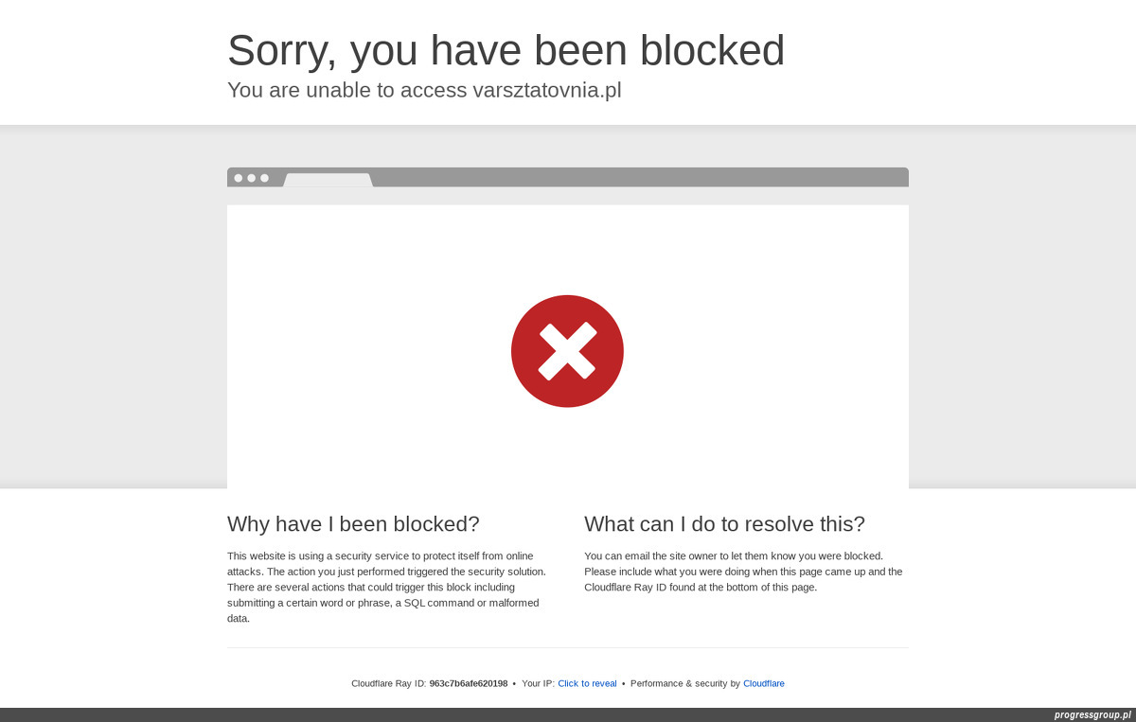The width and height of the screenshot is (1136, 722).
Task: Select the blank tab in browser illustration
Action: (328, 180)
